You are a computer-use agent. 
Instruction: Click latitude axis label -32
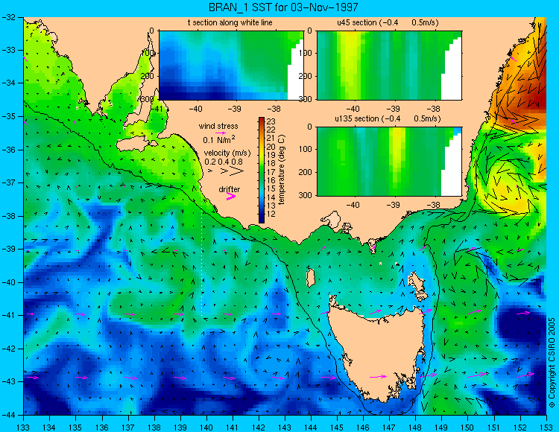point(8,17)
